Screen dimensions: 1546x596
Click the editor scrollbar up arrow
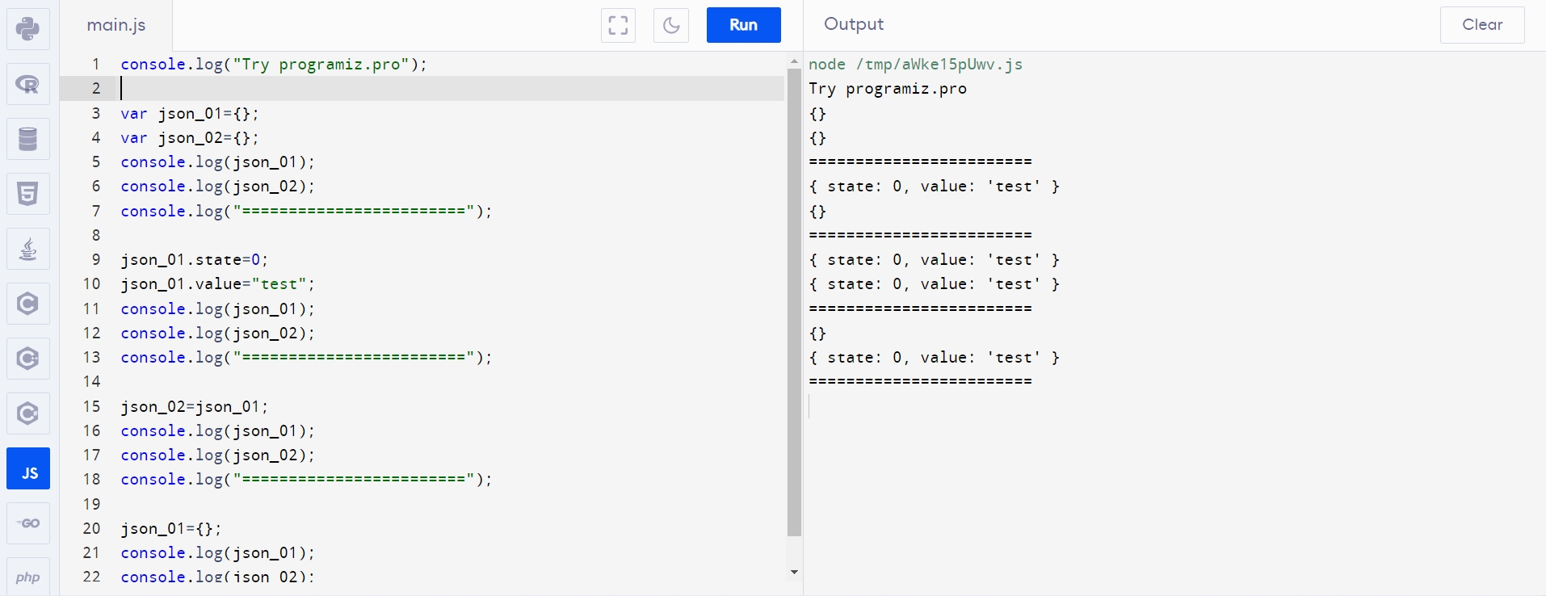tap(794, 61)
